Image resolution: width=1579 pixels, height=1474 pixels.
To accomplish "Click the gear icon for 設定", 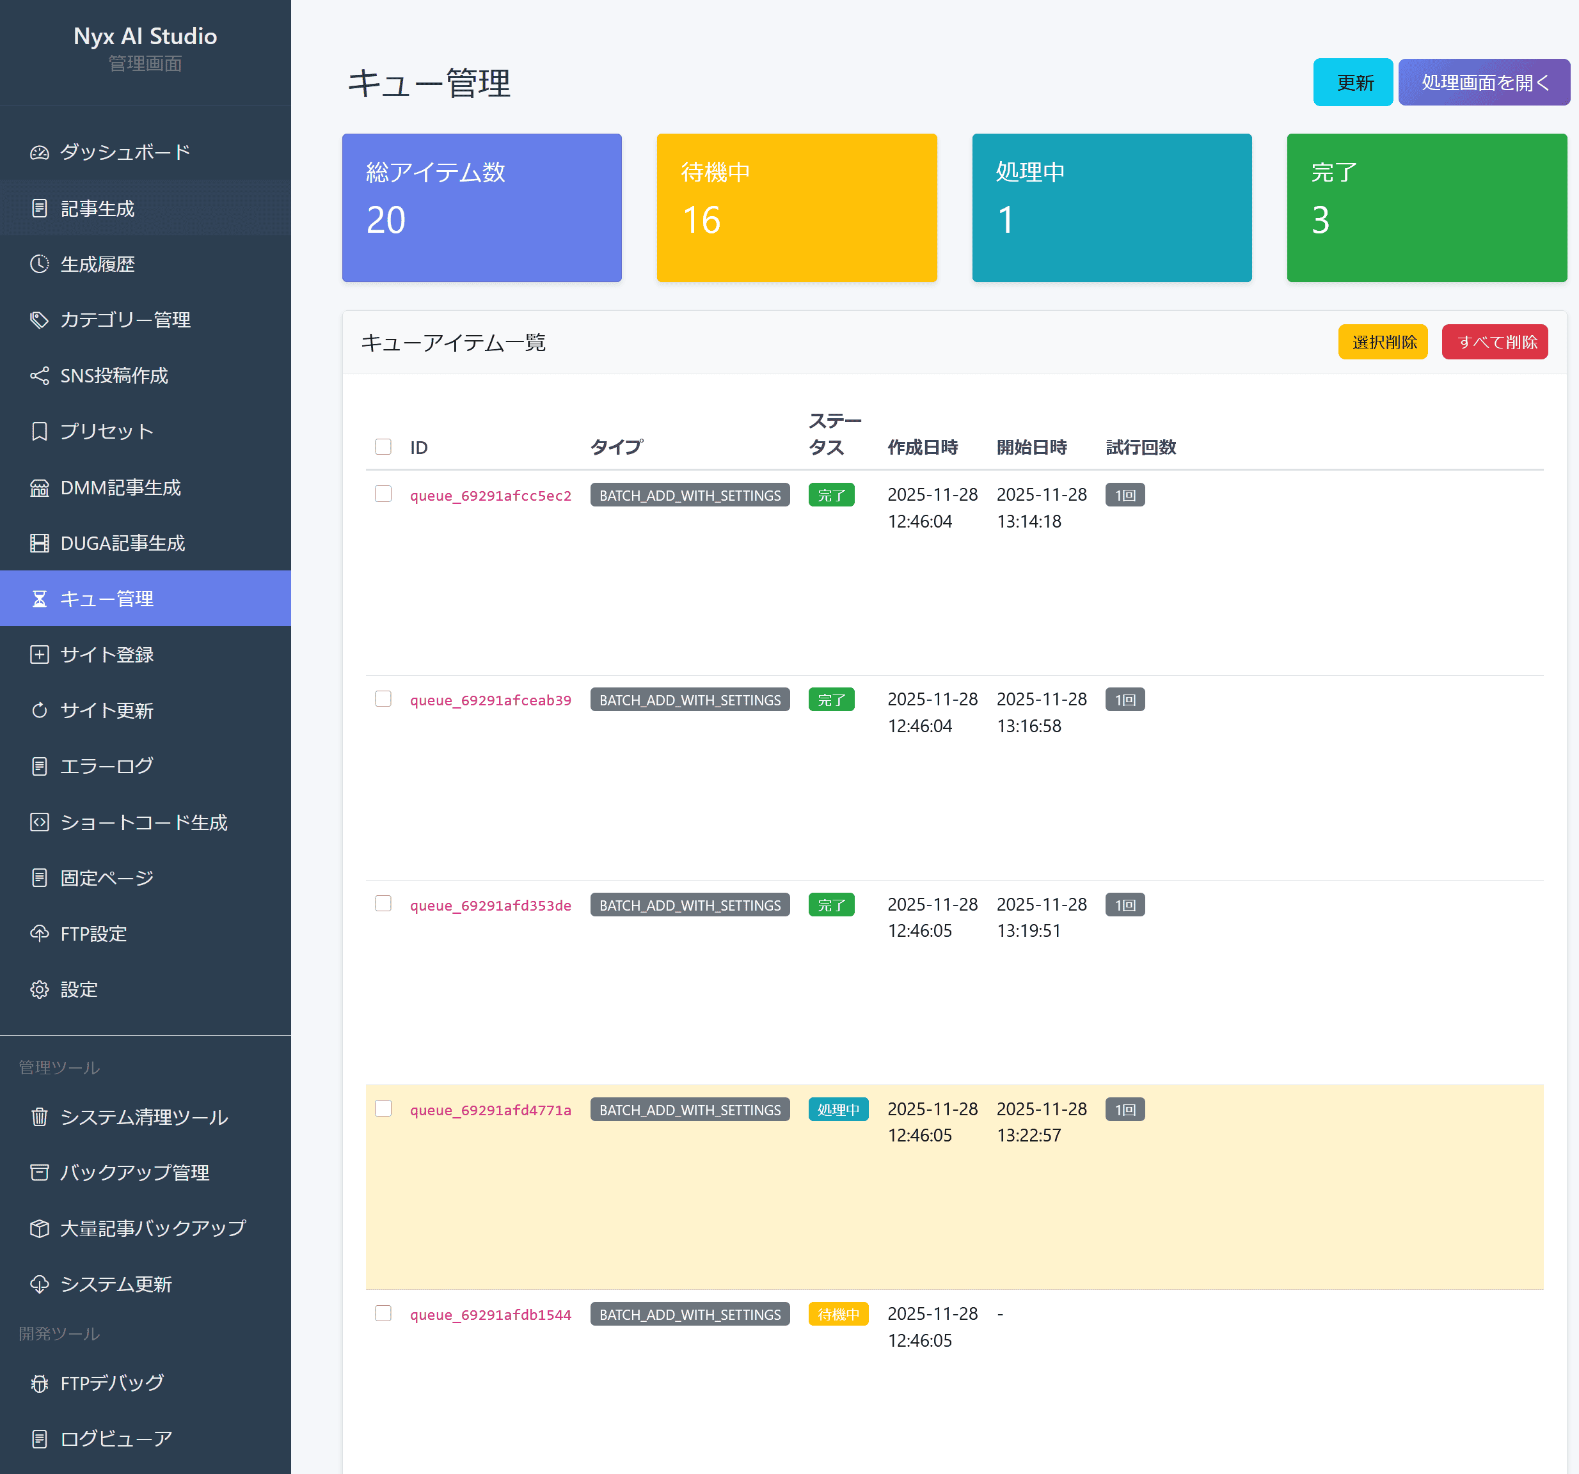I will 39,989.
